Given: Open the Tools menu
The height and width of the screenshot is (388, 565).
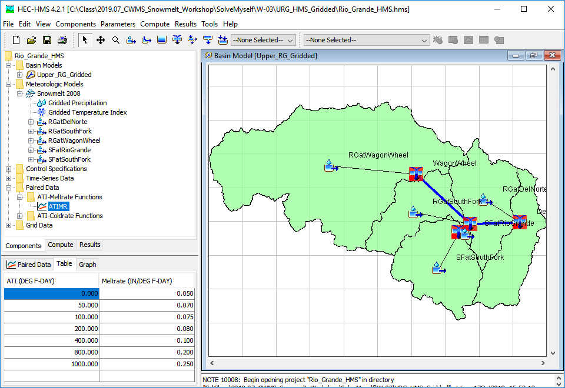Looking at the screenshot, I should point(210,24).
